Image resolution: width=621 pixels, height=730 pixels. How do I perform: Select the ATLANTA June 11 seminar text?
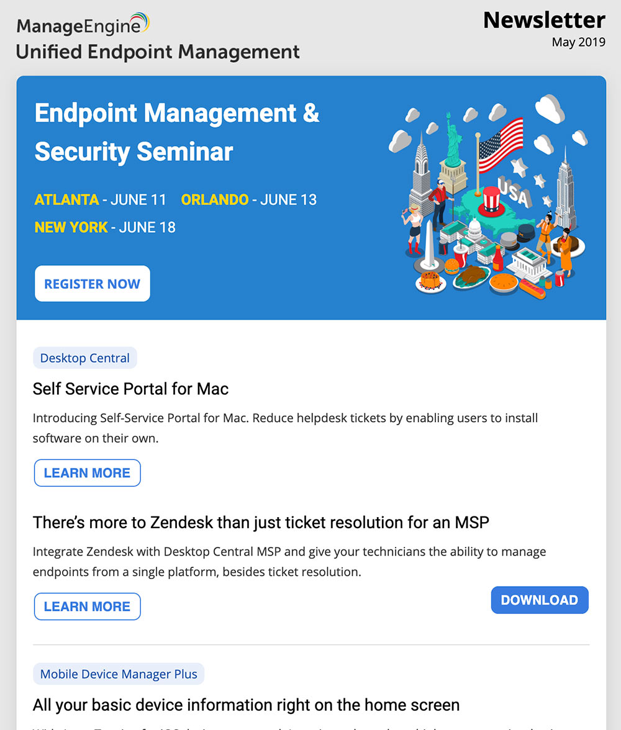click(100, 200)
